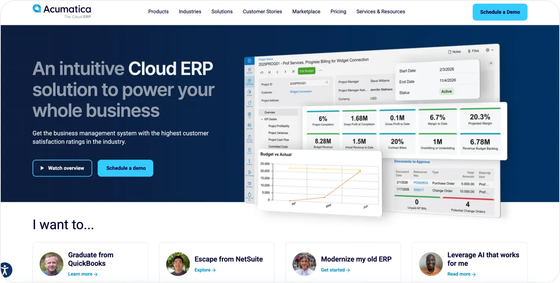Select Overview in the project tree
The height and width of the screenshot is (283, 560).
(278, 112)
